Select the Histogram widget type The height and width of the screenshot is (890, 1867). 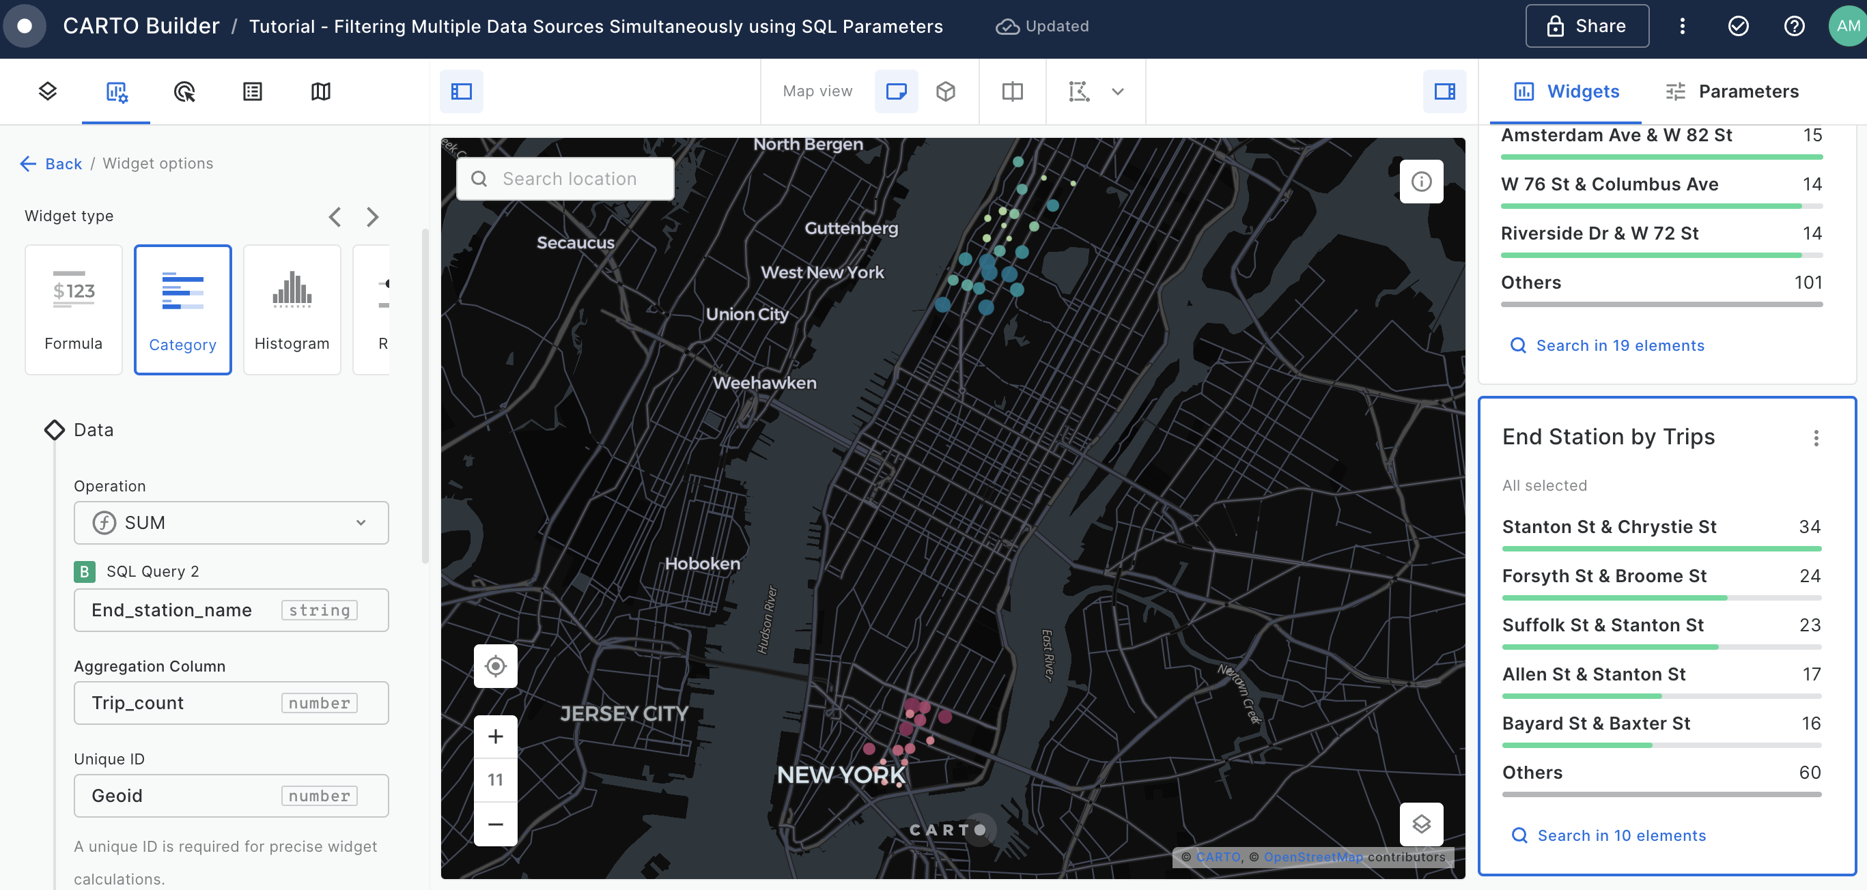tap(292, 310)
